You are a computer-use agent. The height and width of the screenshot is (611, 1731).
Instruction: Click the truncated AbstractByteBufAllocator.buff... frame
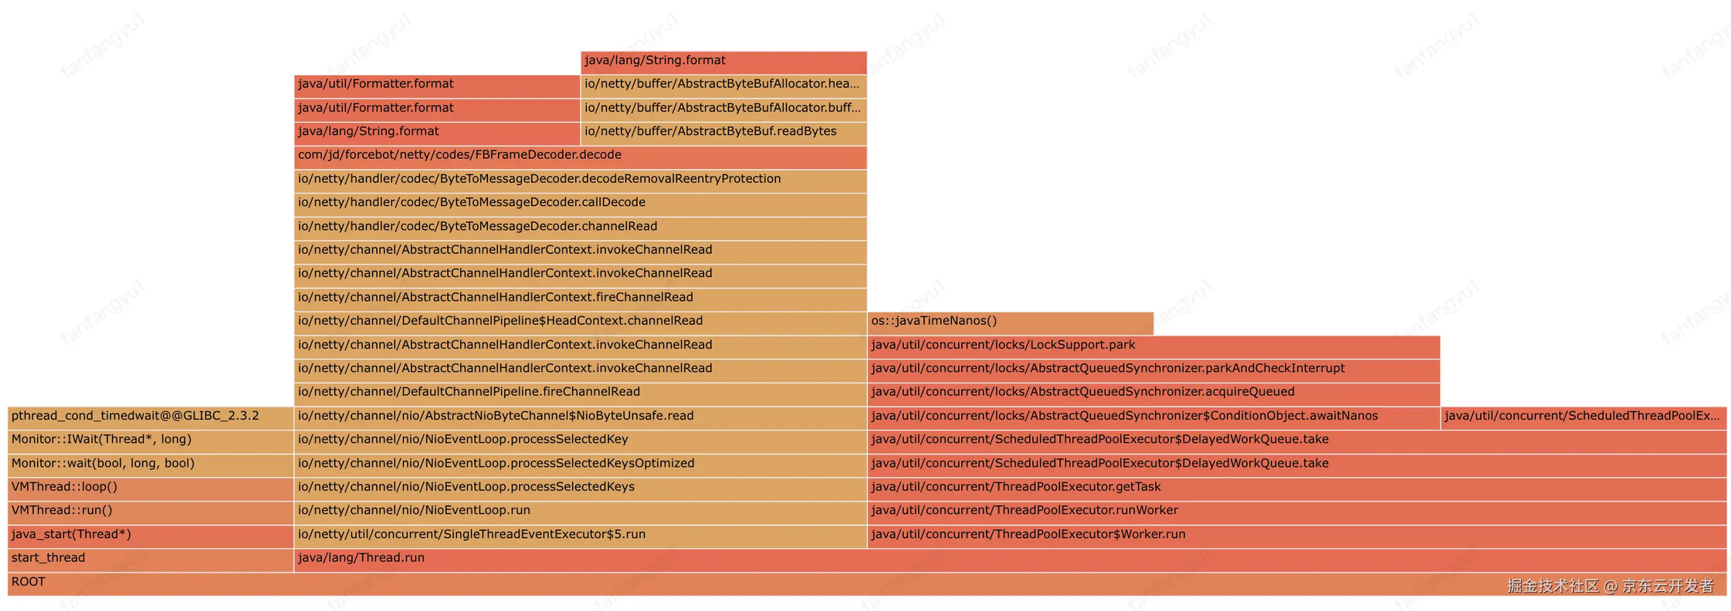pos(723,110)
